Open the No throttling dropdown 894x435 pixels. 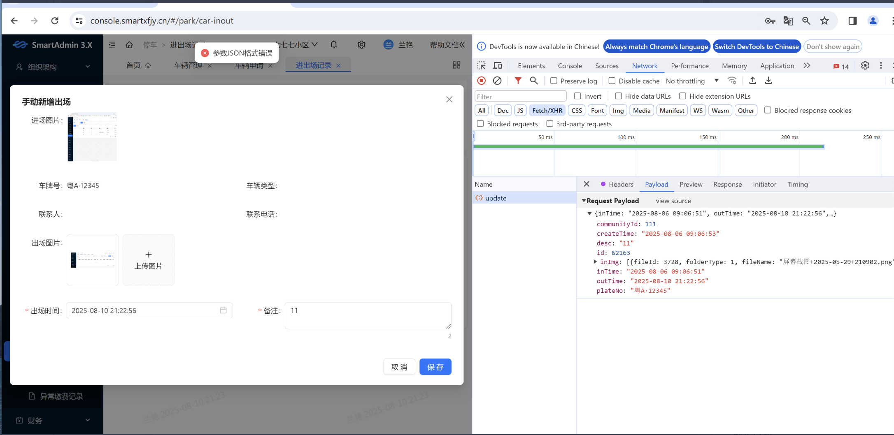click(x=692, y=81)
